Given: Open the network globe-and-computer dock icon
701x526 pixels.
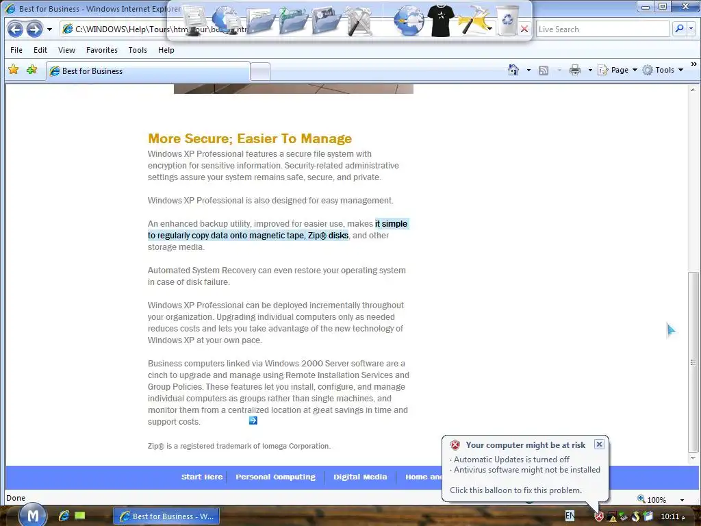Looking at the screenshot, I should coord(226,20).
